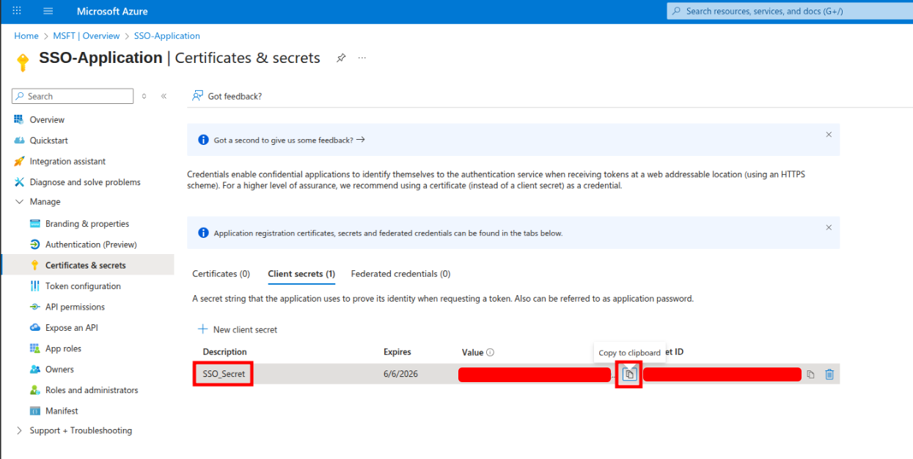Dismiss the feedback banner
This screenshot has width=913, height=459.
click(x=829, y=135)
